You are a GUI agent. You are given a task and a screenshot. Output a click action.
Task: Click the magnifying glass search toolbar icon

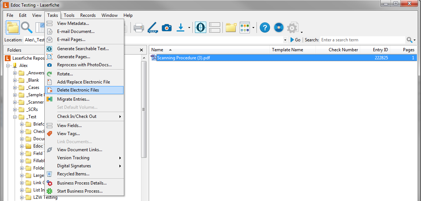pyautogui.click(x=27, y=27)
